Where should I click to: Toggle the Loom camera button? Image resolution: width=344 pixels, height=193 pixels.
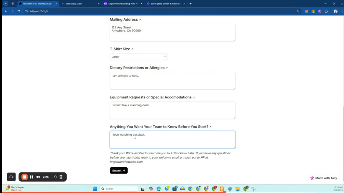[x=11, y=177]
